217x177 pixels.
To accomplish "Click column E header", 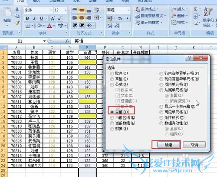I will [x=87, y=47].
